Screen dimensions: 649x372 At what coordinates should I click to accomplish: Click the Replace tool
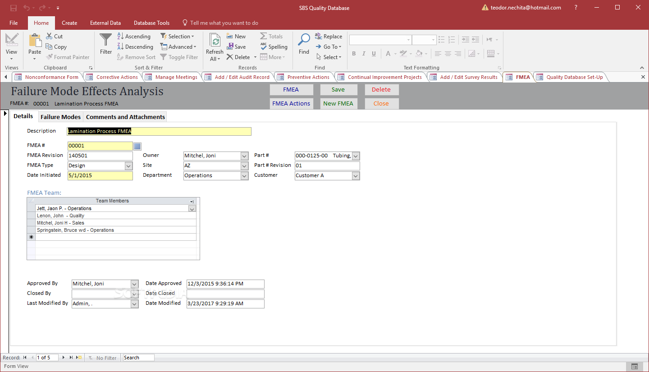[x=329, y=37]
